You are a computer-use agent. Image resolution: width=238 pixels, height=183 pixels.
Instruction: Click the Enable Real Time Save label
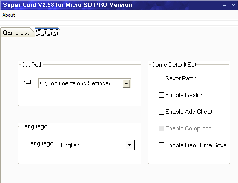point(196,145)
